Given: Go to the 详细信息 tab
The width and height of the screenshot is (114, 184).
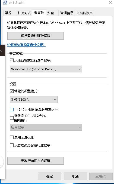Looking at the screenshot, I should pos(67,13).
